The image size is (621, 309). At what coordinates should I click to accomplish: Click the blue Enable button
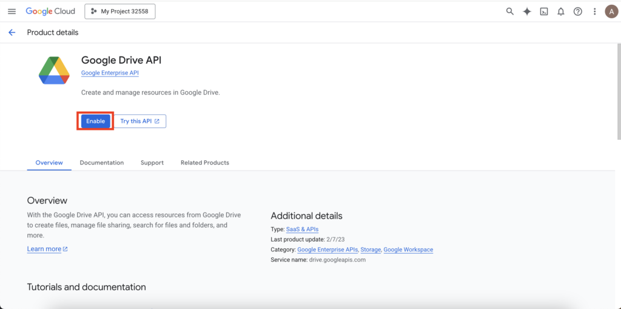95,121
